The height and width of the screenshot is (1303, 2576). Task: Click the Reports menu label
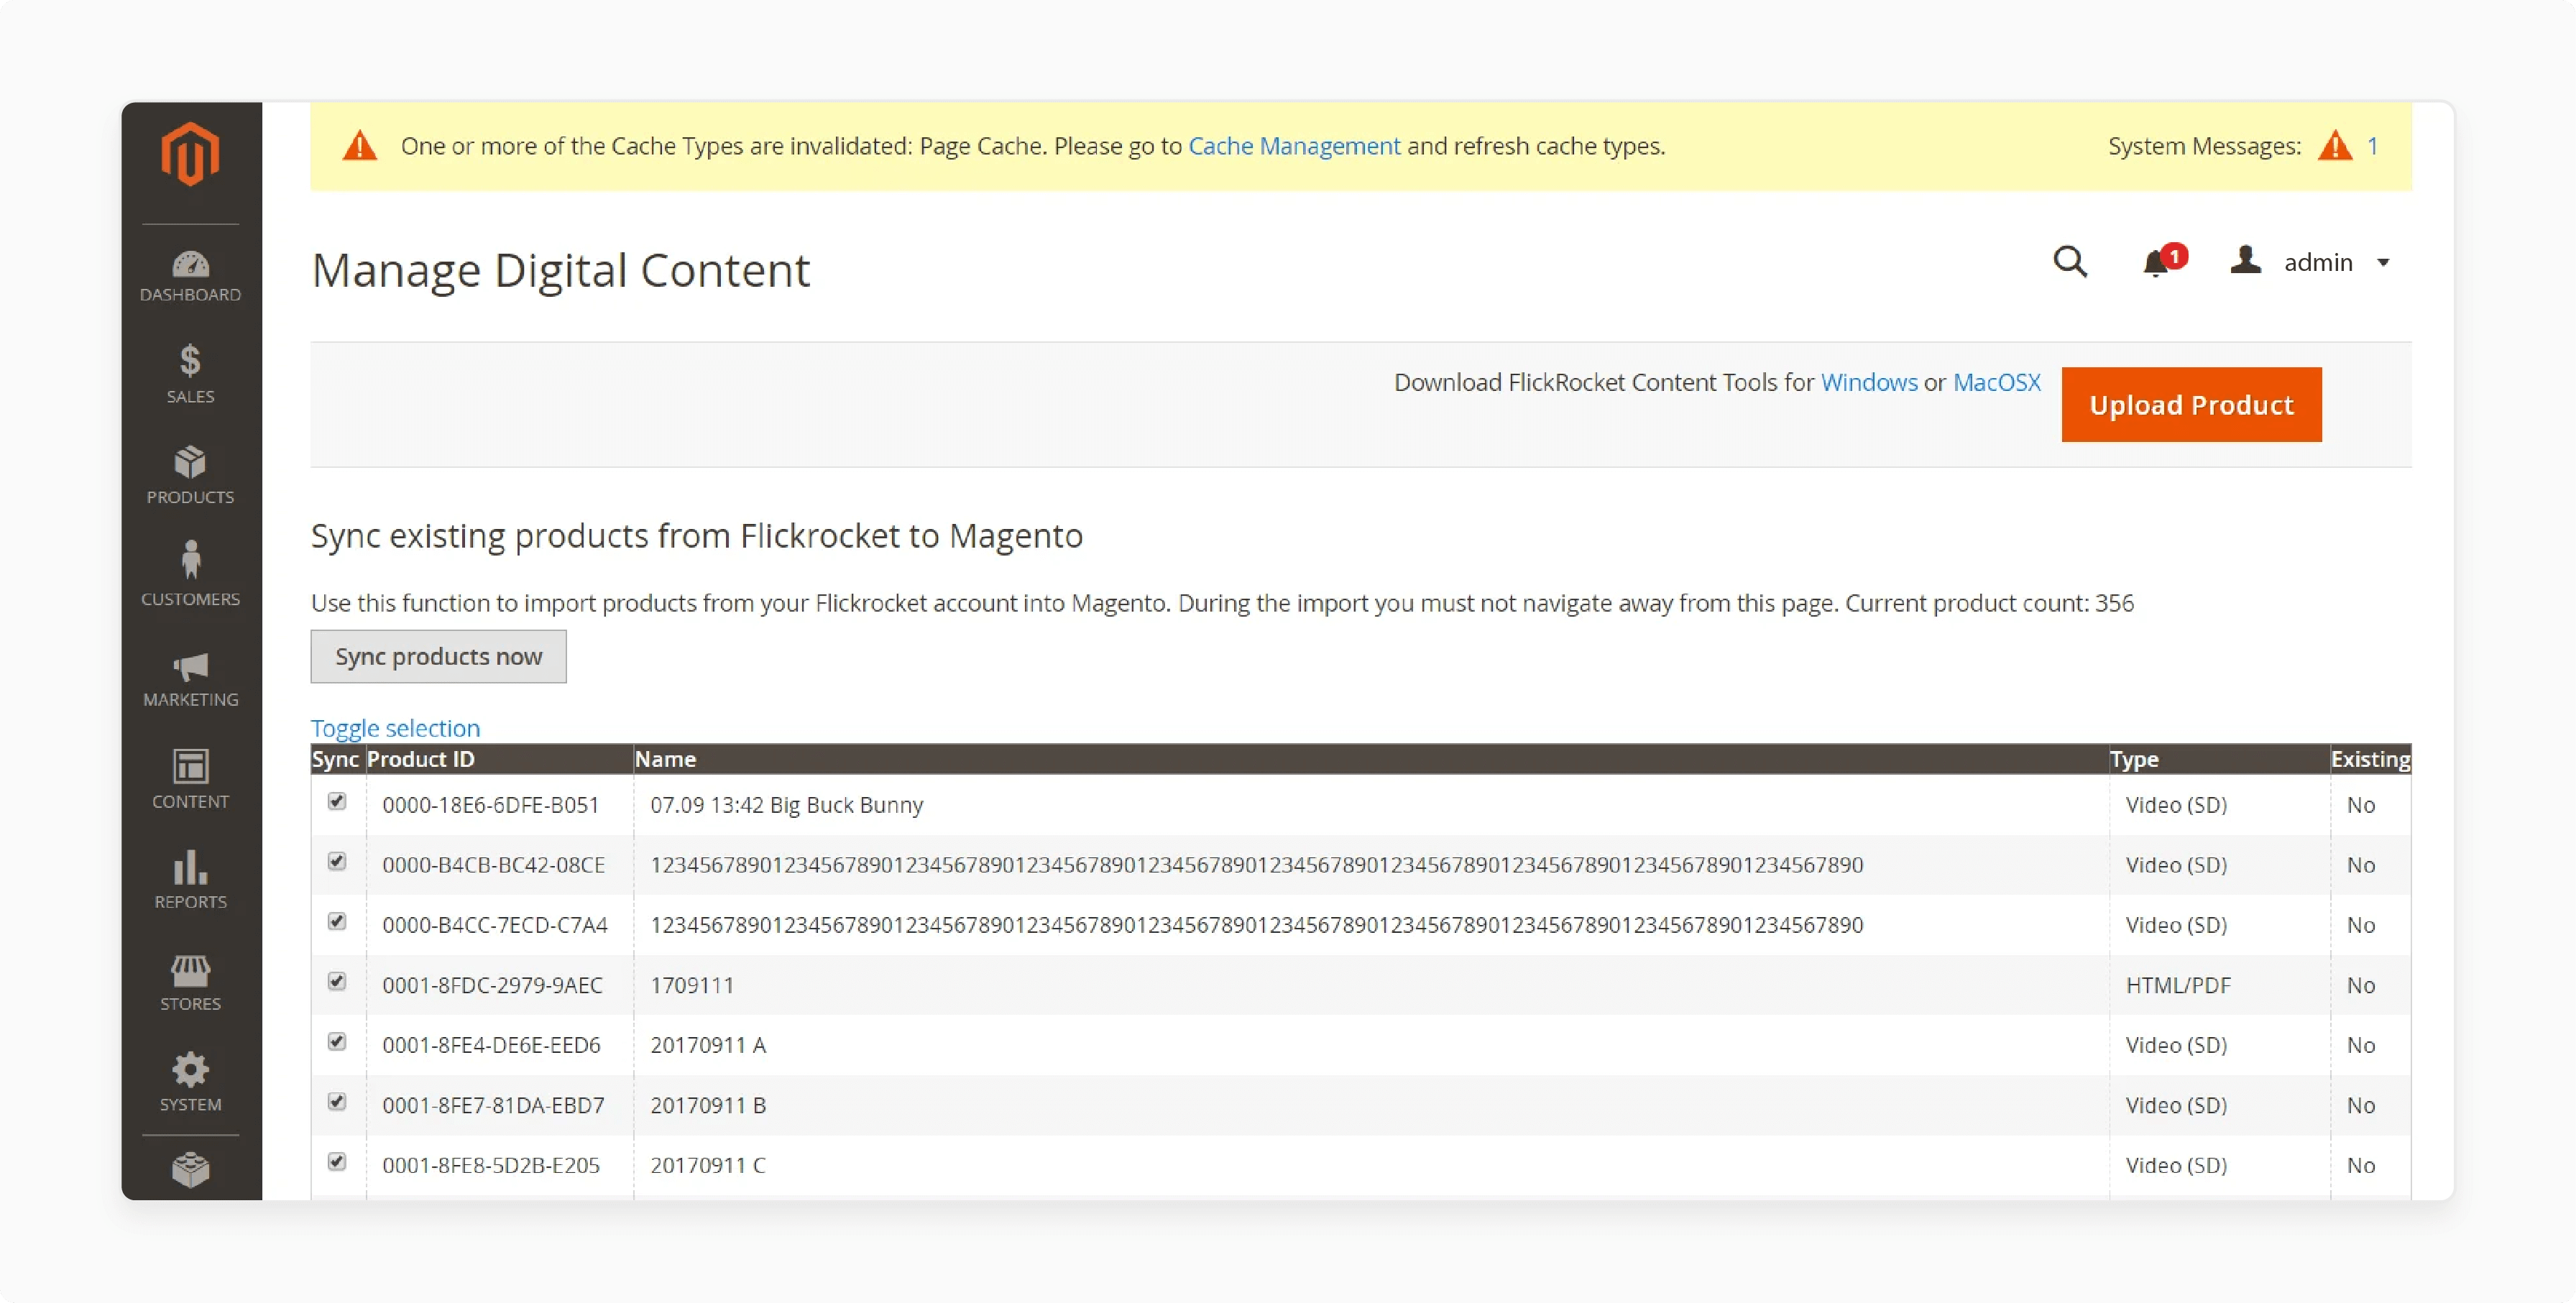[x=190, y=902]
